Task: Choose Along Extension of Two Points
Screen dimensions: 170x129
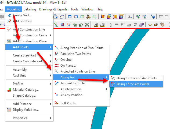Action: (81, 48)
